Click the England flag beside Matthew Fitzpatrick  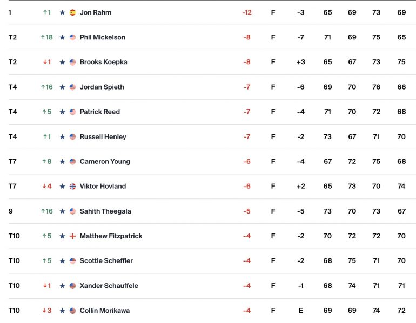pyautogui.click(x=72, y=236)
